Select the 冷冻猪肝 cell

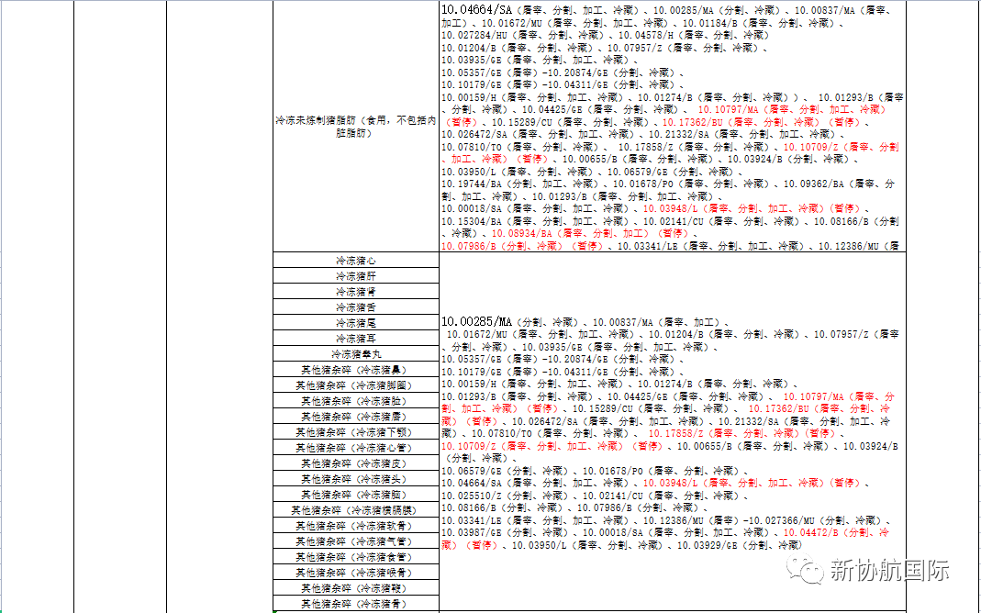(355, 276)
